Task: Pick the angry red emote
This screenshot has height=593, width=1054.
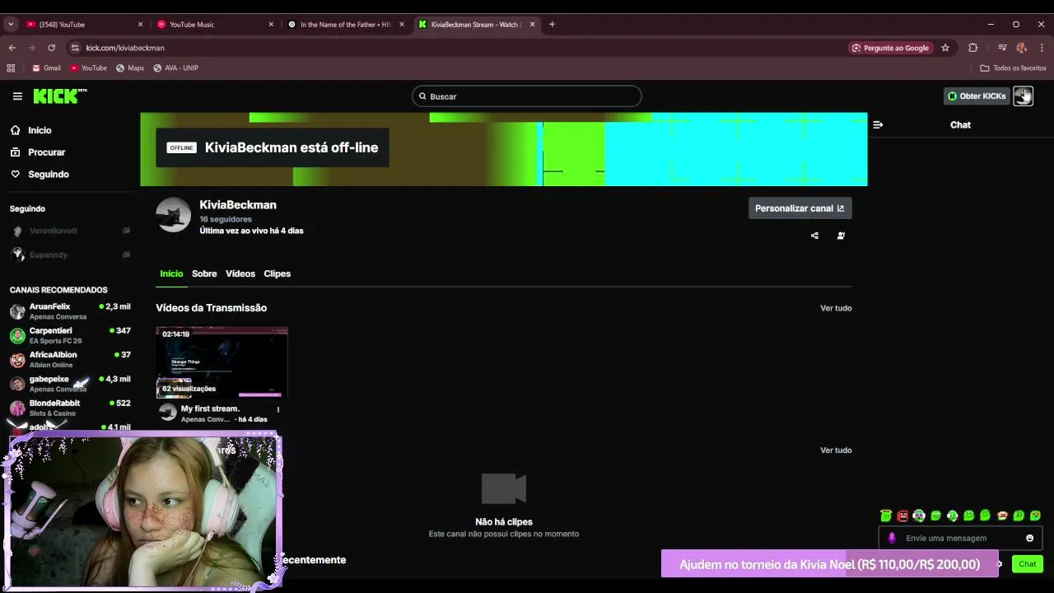Action: pyautogui.click(x=902, y=516)
